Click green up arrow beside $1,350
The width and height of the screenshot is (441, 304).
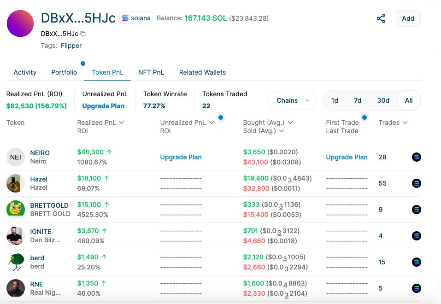click(104, 283)
